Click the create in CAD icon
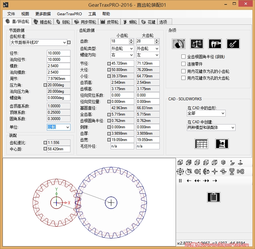The image size is (255, 249). tap(222, 144)
